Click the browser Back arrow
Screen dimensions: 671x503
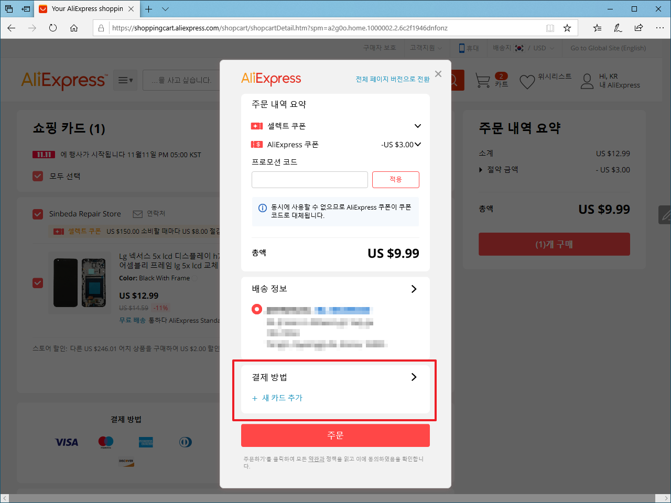pyautogui.click(x=12, y=28)
